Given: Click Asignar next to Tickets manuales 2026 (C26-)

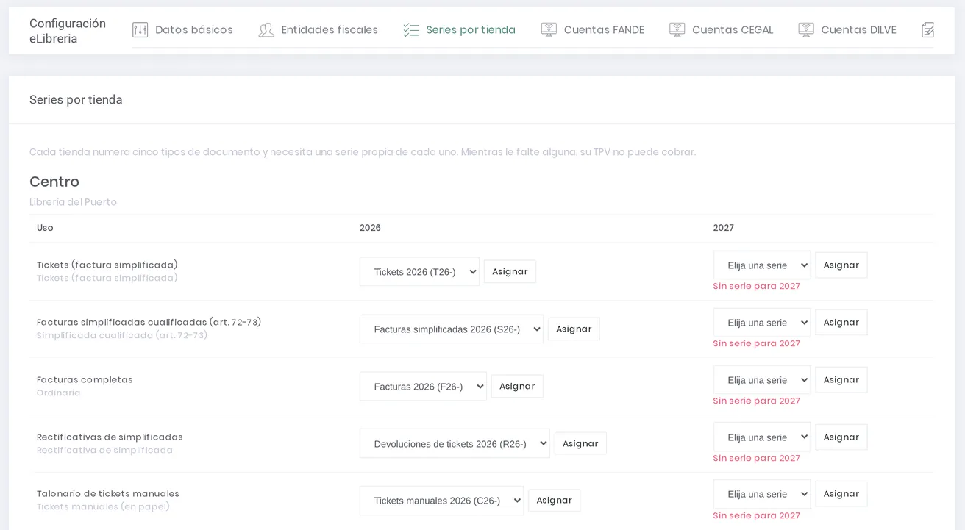Looking at the screenshot, I should click(x=554, y=501).
